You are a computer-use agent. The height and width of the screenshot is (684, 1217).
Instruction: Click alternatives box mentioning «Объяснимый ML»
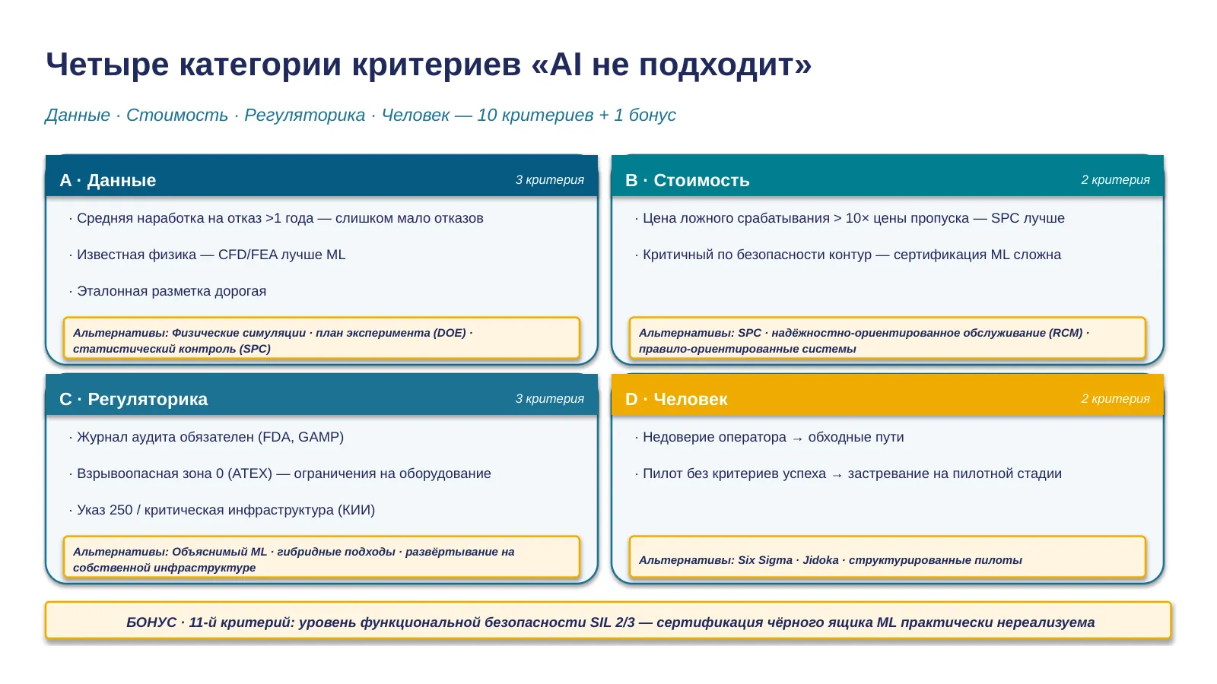322,558
